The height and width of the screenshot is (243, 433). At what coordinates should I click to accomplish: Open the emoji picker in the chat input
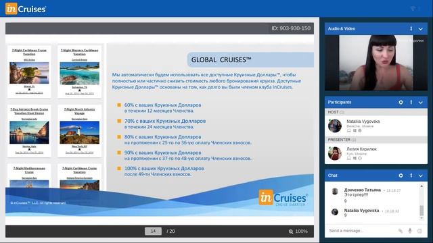(x=419, y=231)
